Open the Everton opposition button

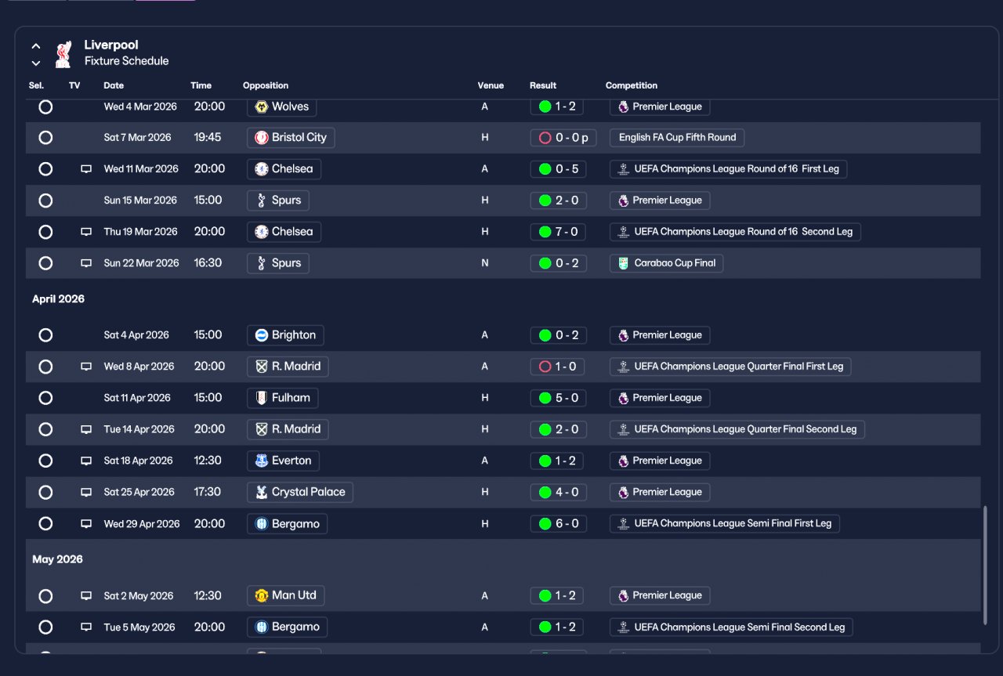pyautogui.click(x=283, y=461)
